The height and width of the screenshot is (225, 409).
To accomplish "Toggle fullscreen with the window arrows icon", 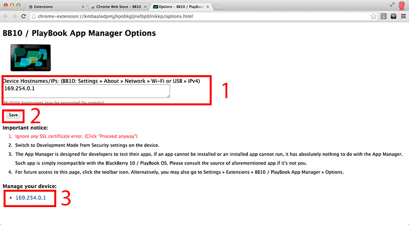I will coord(392,5).
